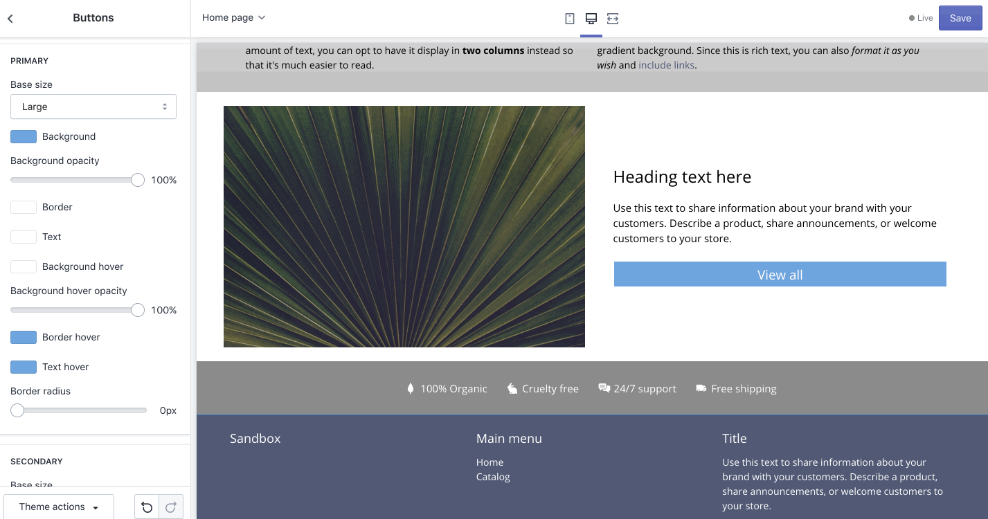This screenshot has width=988, height=519.
Task: Follow the include links hyperlink
Action: [x=667, y=65]
